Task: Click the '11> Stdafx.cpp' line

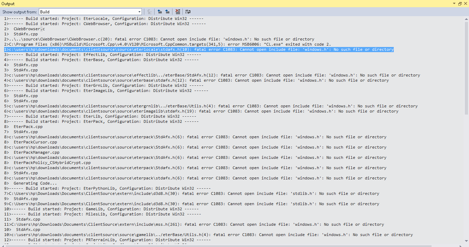Action: tap(22, 219)
